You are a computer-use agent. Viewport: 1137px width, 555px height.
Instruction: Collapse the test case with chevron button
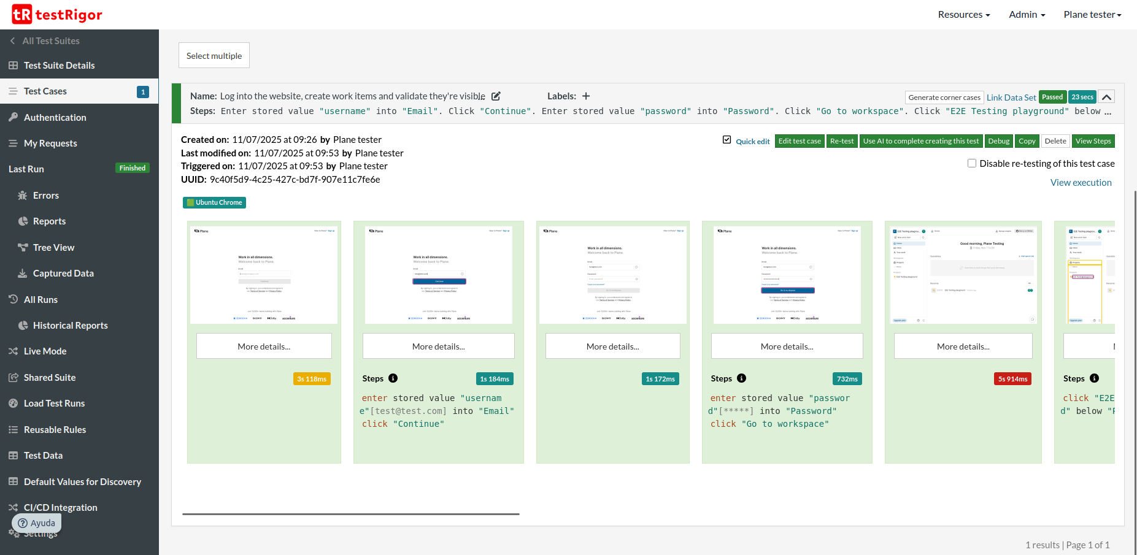[1106, 97]
